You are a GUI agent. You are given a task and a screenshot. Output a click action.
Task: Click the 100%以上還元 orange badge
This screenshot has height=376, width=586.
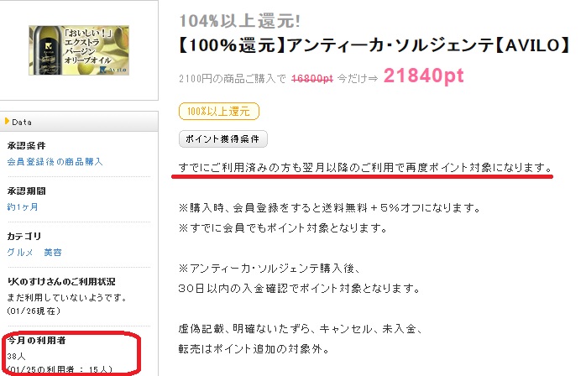[x=218, y=112]
